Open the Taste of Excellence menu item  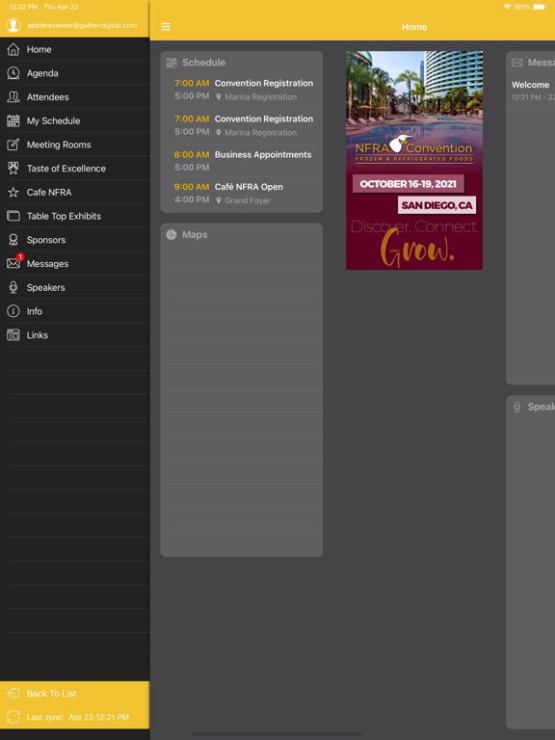[74, 168]
